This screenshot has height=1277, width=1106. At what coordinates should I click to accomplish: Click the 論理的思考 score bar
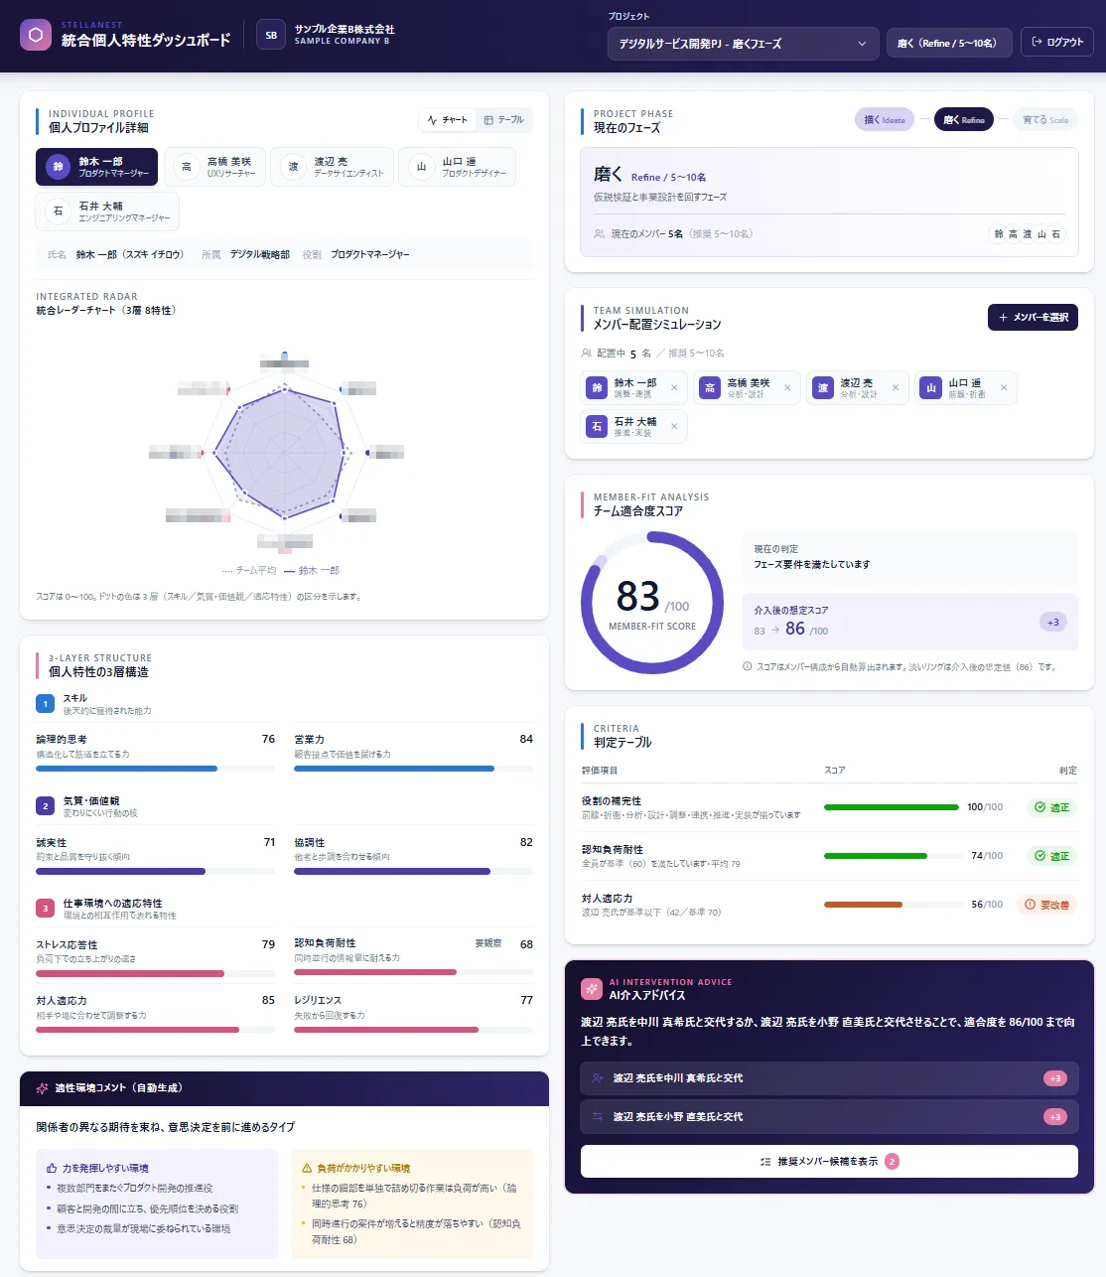156,769
